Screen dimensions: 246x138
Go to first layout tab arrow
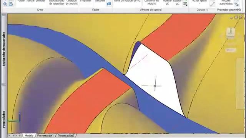[x=10, y=135]
